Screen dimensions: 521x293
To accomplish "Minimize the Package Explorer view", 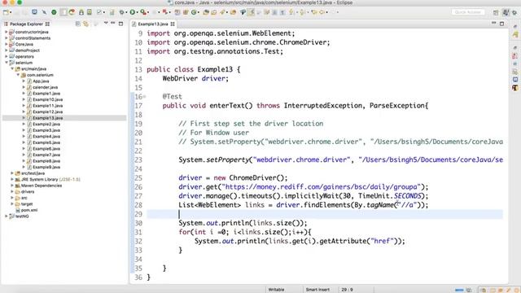I will [113, 24].
